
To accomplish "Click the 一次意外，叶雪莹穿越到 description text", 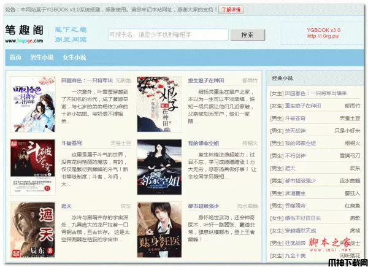I will click(x=100, y=92).
